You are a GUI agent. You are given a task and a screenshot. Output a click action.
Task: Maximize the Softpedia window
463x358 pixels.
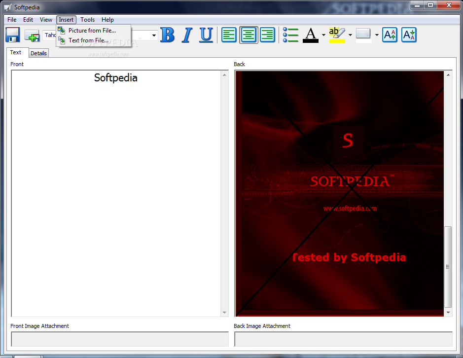430,5
